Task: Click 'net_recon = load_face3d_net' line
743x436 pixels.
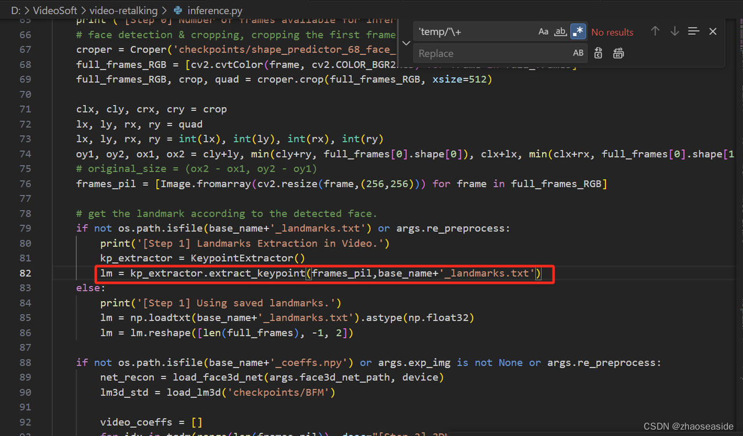Action: coord(272,377)
